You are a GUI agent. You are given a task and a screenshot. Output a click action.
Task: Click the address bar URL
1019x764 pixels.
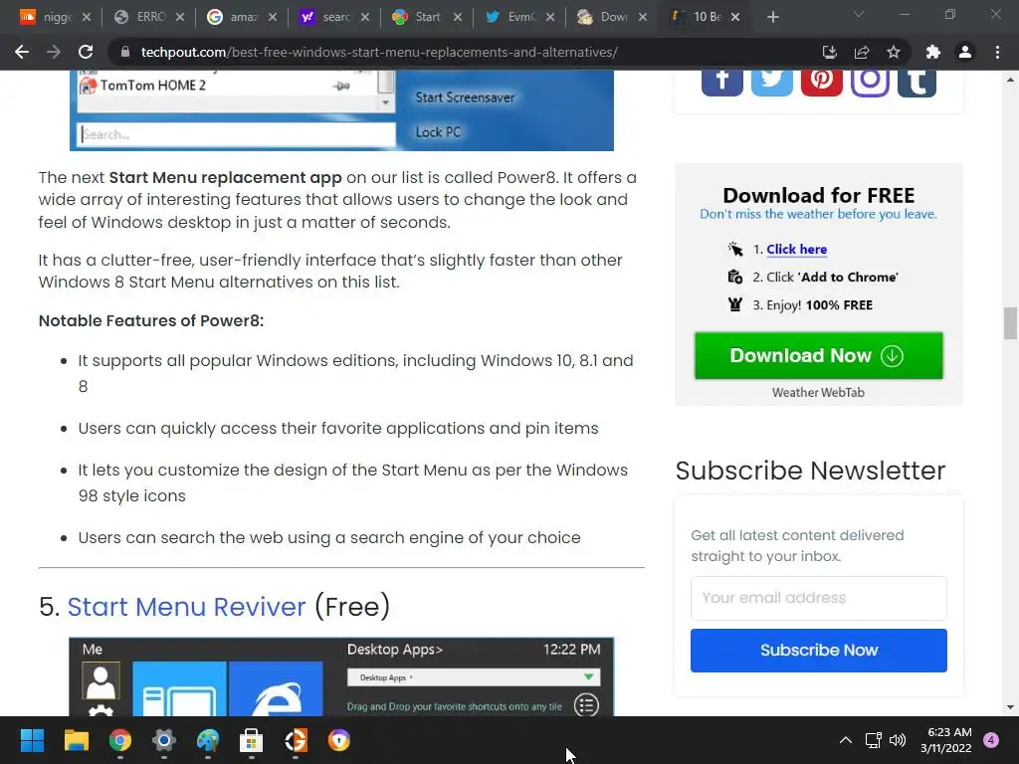[379, 52]
